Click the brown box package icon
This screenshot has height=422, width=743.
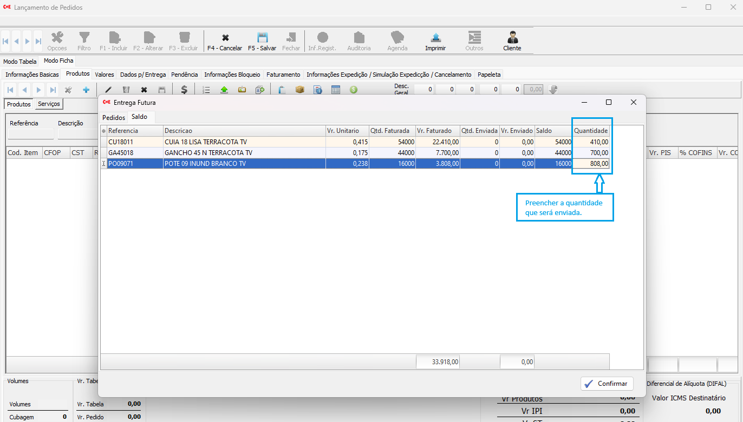(x=299, y=90)
